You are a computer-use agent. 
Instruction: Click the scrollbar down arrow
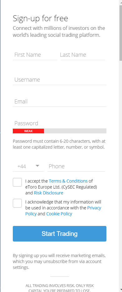[120, 290]
